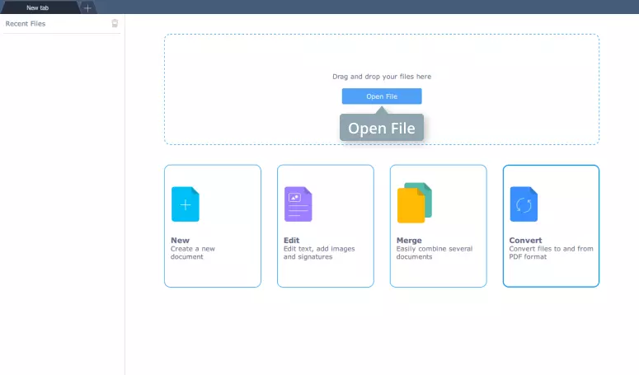Switch to the New tab tab
Screen dimensions: 639x375
click(x=38, y=7)
